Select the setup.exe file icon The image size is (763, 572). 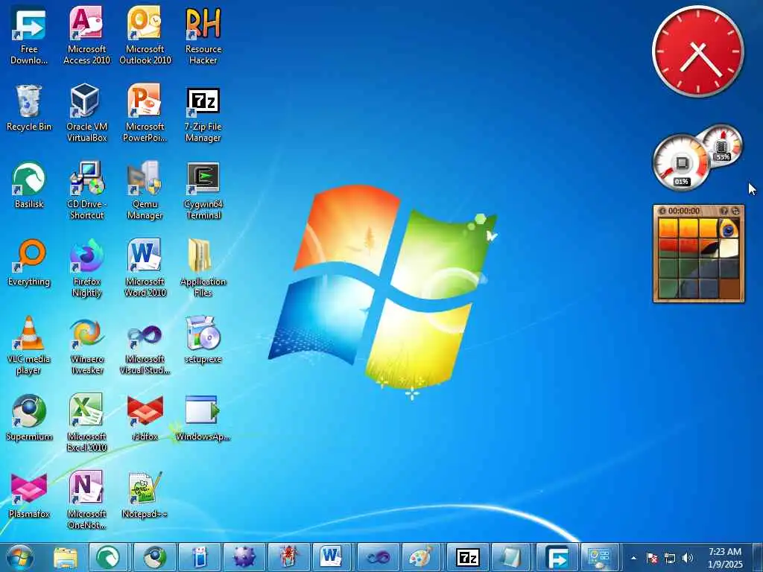click(x=203, y=340)
